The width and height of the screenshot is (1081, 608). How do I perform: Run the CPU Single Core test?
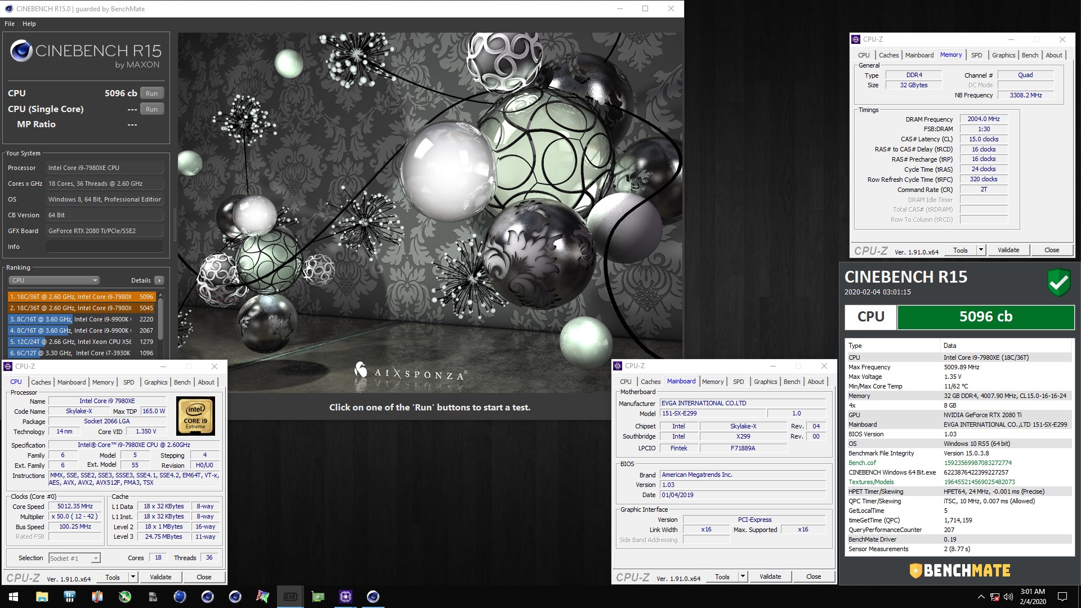coord(151,109)
